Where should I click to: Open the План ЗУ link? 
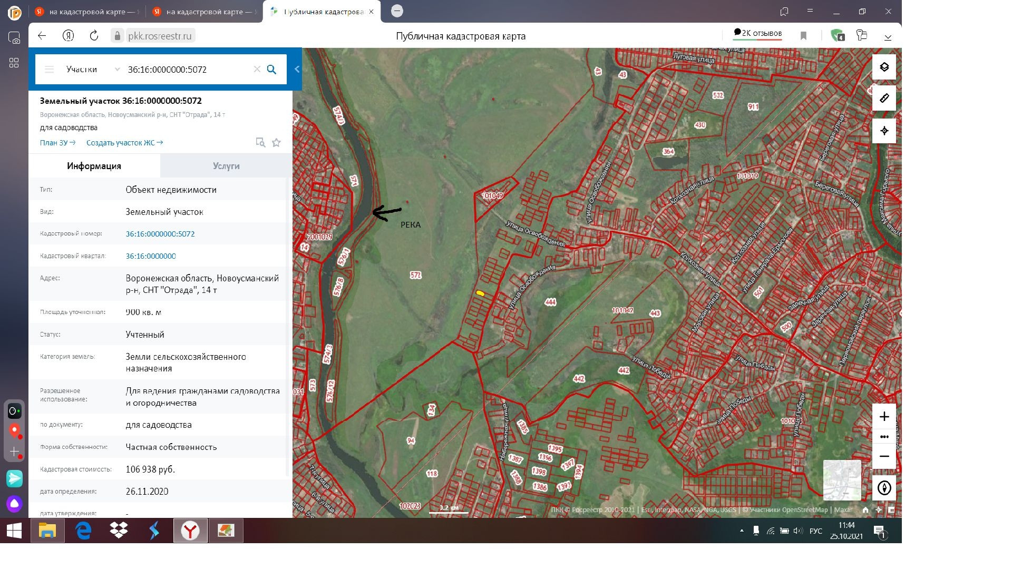pos(57,143)
